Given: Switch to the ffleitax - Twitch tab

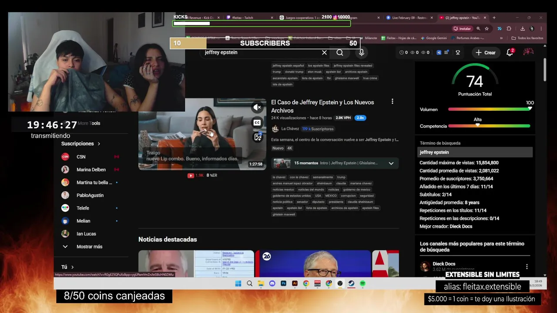Looking at the screenshot, I should [x=250, y=18].
